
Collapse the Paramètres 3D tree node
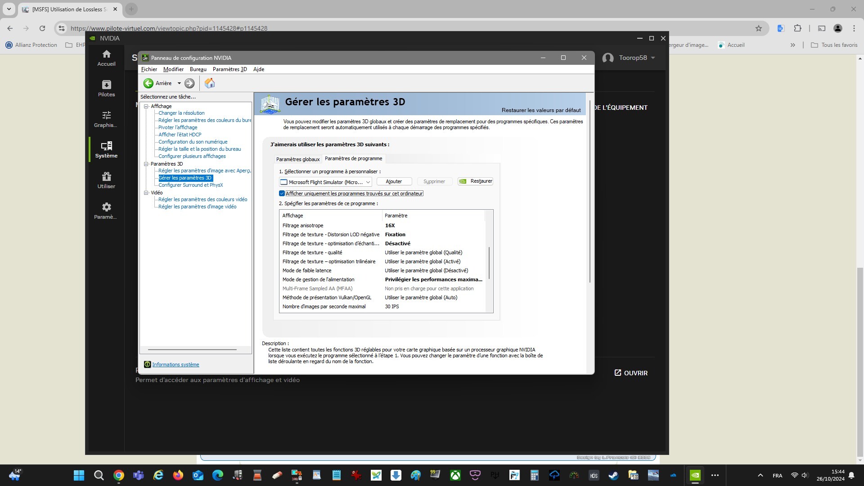point(146,164)
